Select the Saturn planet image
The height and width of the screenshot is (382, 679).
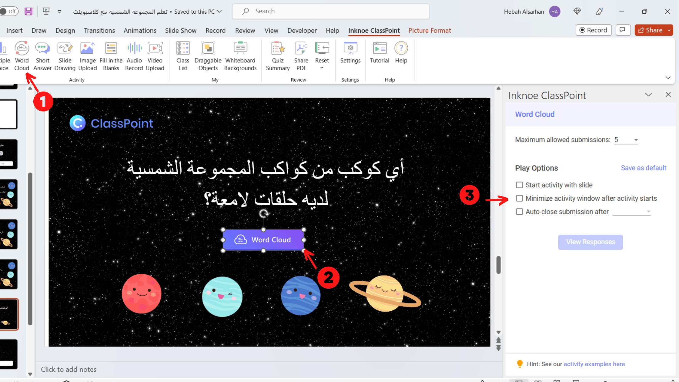385,293
